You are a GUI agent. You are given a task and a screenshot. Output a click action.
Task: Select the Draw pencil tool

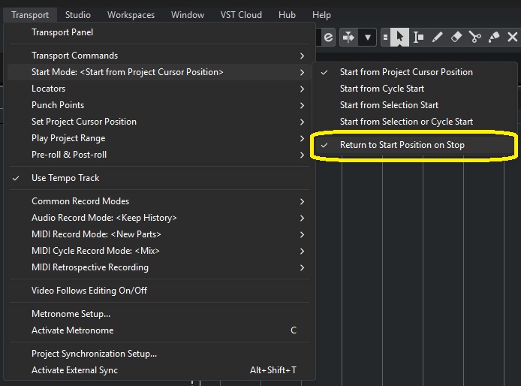(x=437, y=37)
